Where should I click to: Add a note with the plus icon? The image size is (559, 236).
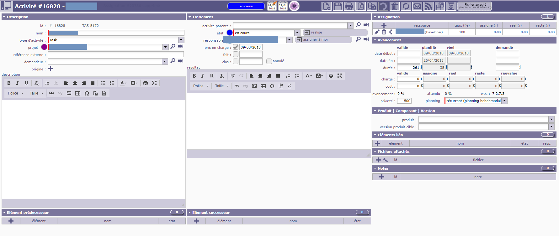(x=382, y=177)
